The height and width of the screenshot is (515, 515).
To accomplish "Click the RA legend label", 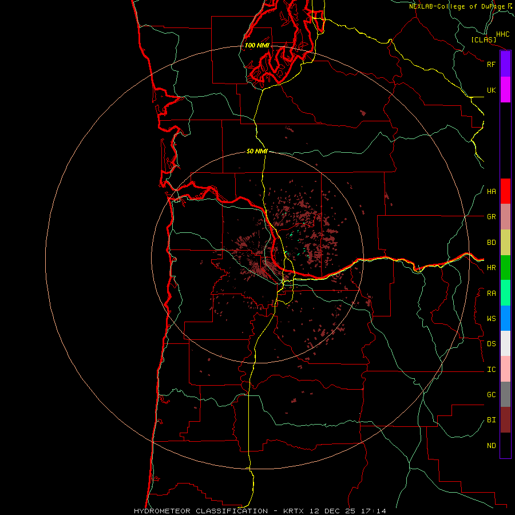I will click(x=491, y=294).
